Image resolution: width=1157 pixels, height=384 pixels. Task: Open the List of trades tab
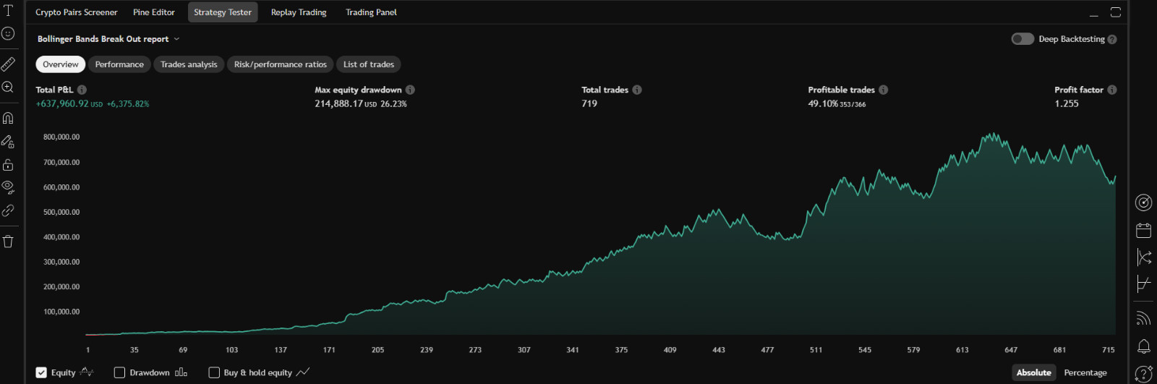tap(368, 64)
